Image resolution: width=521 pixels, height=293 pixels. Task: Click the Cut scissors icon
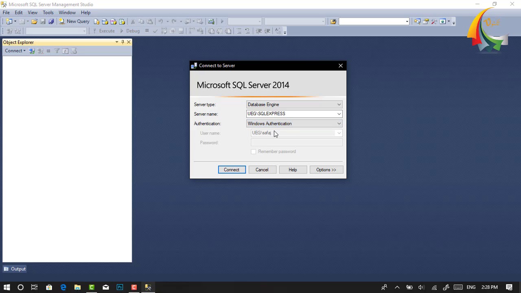[133, 22]
